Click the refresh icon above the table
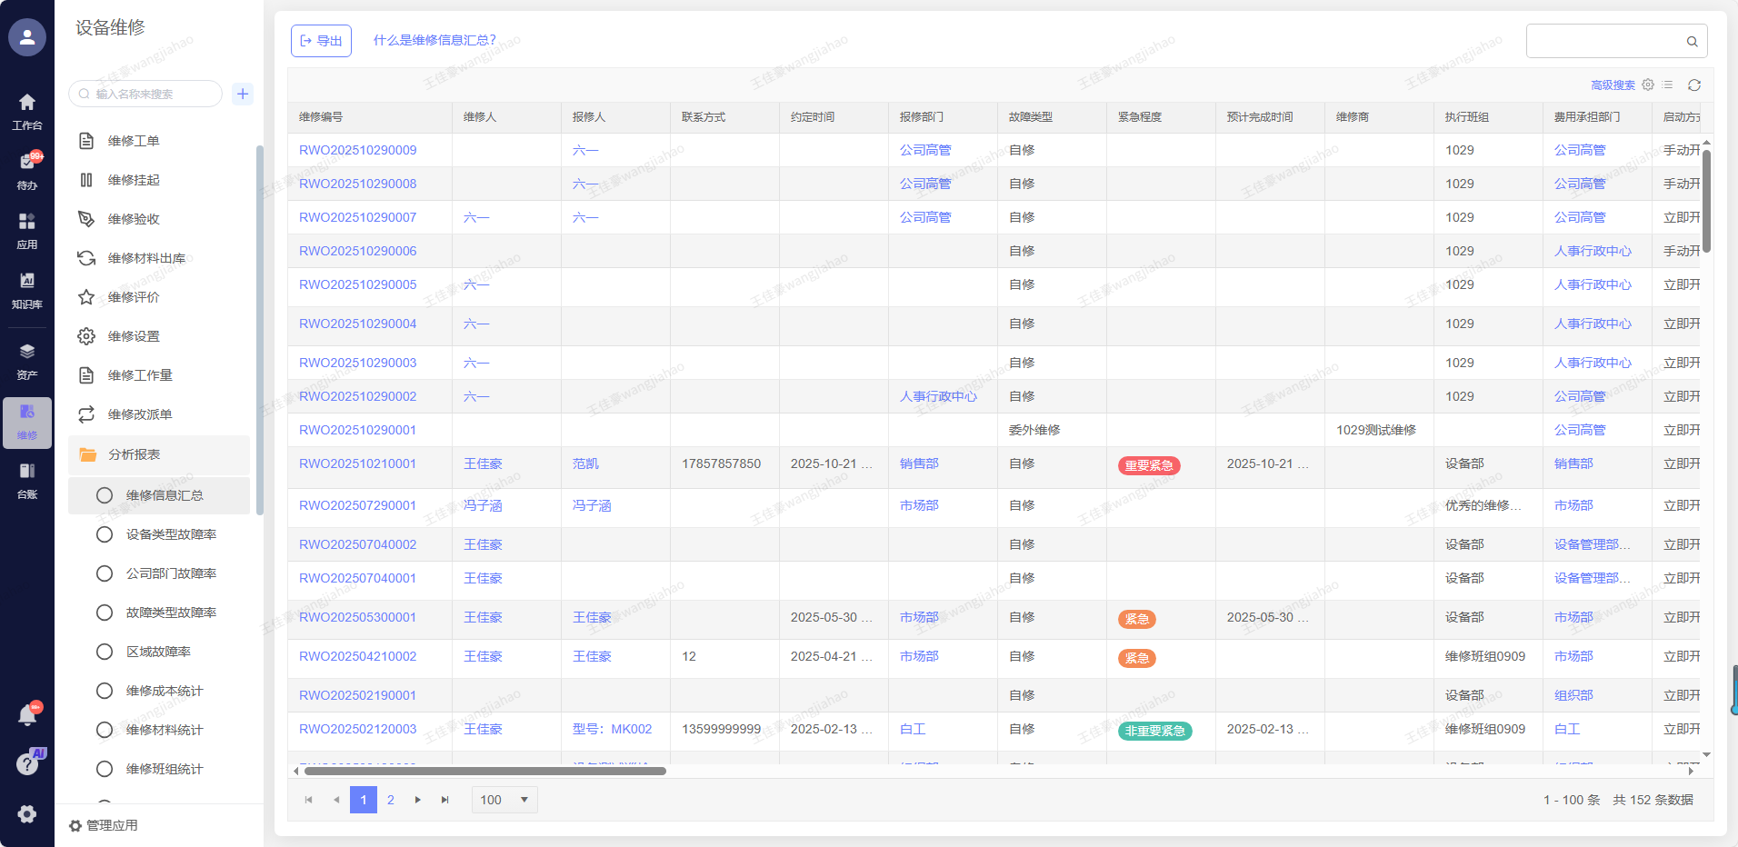 click(x=1693, y=85)
